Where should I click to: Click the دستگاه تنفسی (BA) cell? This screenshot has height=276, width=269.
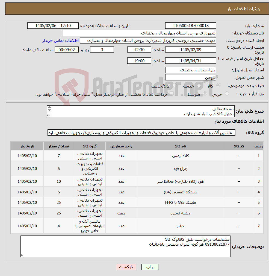[x=181, y=192]
